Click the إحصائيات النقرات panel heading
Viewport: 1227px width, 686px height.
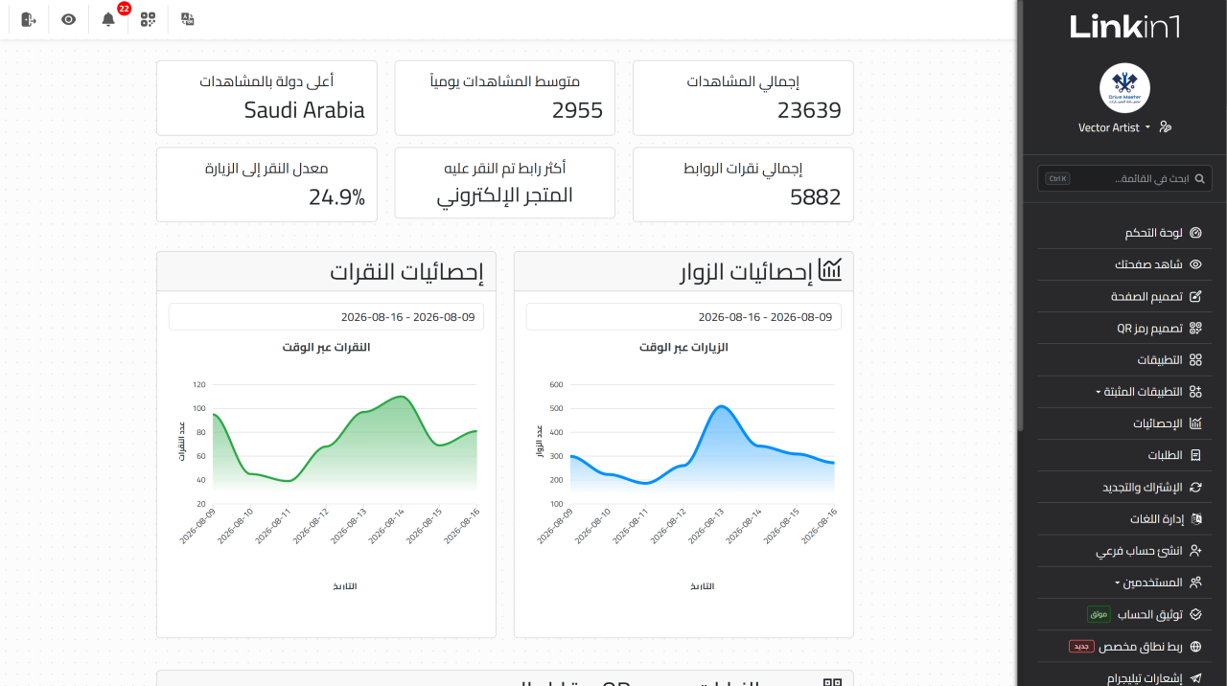click(x=406, y=272)
